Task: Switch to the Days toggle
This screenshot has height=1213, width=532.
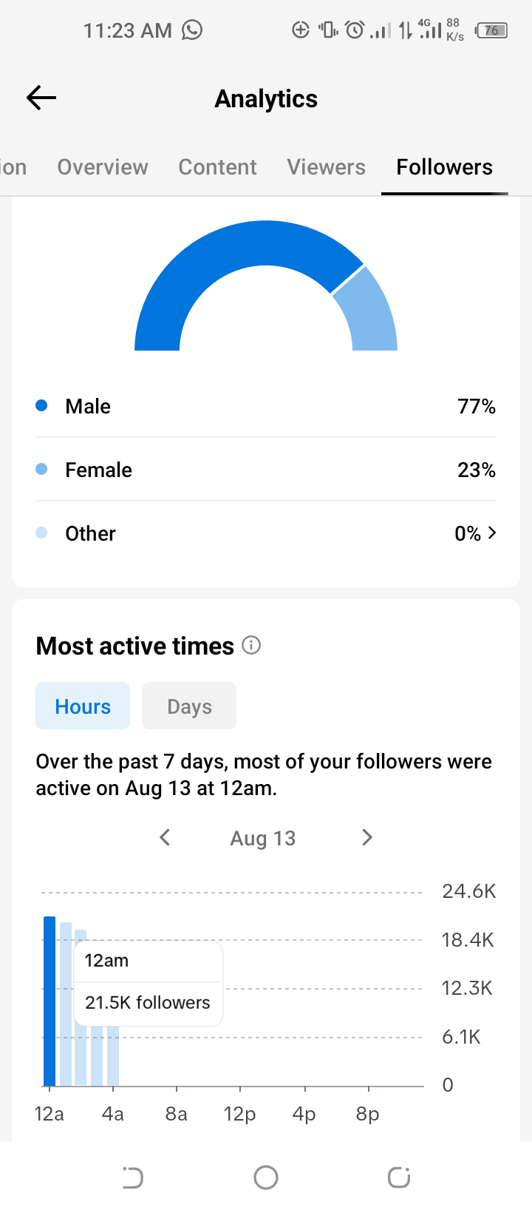Action: (x=189, y=706)
